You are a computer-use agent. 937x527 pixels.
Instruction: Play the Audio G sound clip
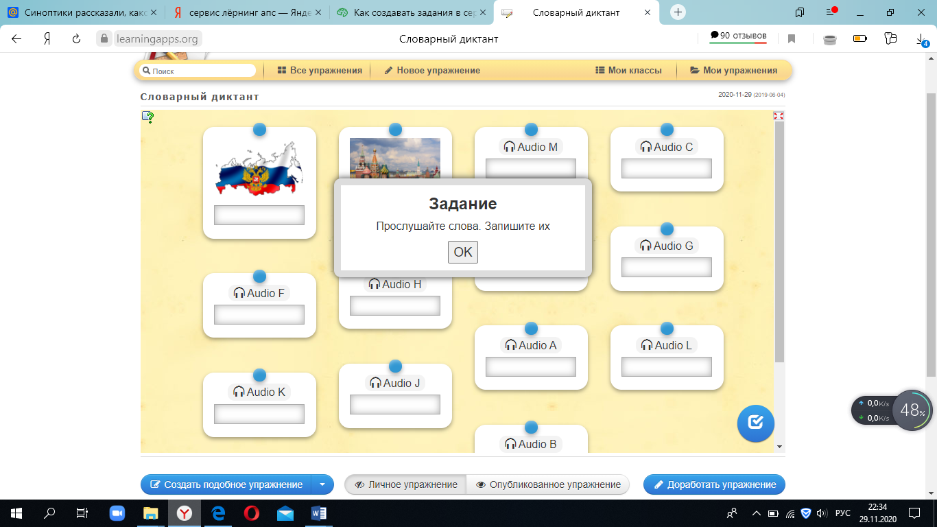coord(666,246)
